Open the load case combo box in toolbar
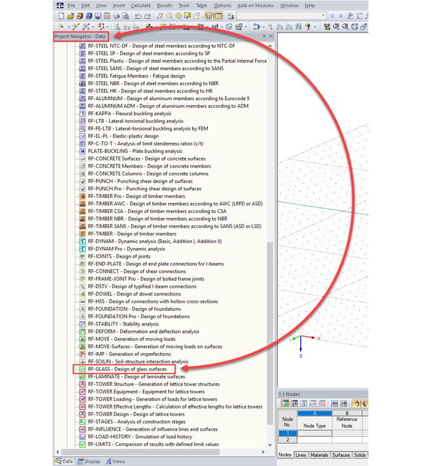 pyautogui.click(x=281, y=15)
